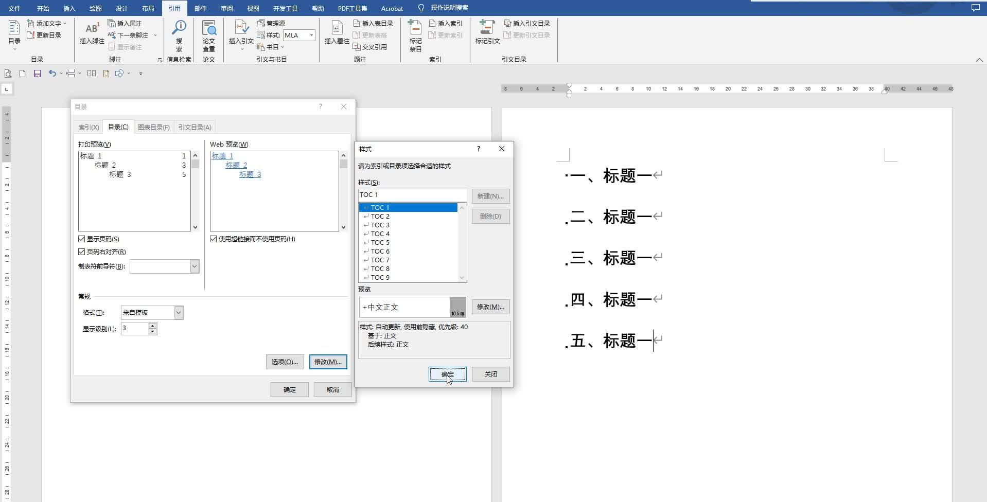Viewport: 987px width, 502px height.
Task: Expand the customize quick access toolbar arrow
Action: [140, 74]
